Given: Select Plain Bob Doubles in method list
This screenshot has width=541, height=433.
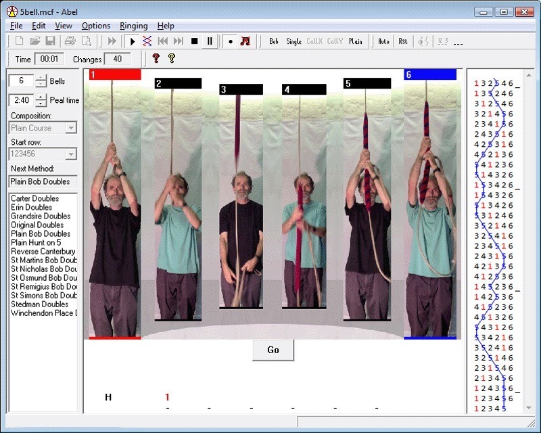Looking at the screenshot, I should coord(41,234).
